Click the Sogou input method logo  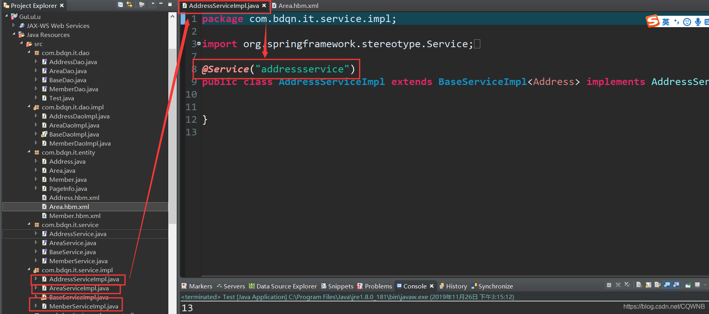coord(653,21)
